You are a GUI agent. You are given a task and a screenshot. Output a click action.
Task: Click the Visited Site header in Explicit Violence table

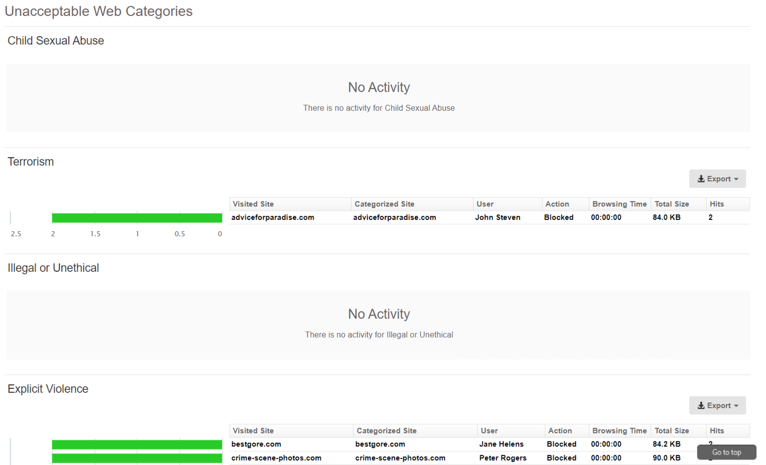253,430
